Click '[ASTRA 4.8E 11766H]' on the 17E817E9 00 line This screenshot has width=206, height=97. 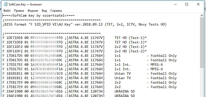(x=86, y=82)
